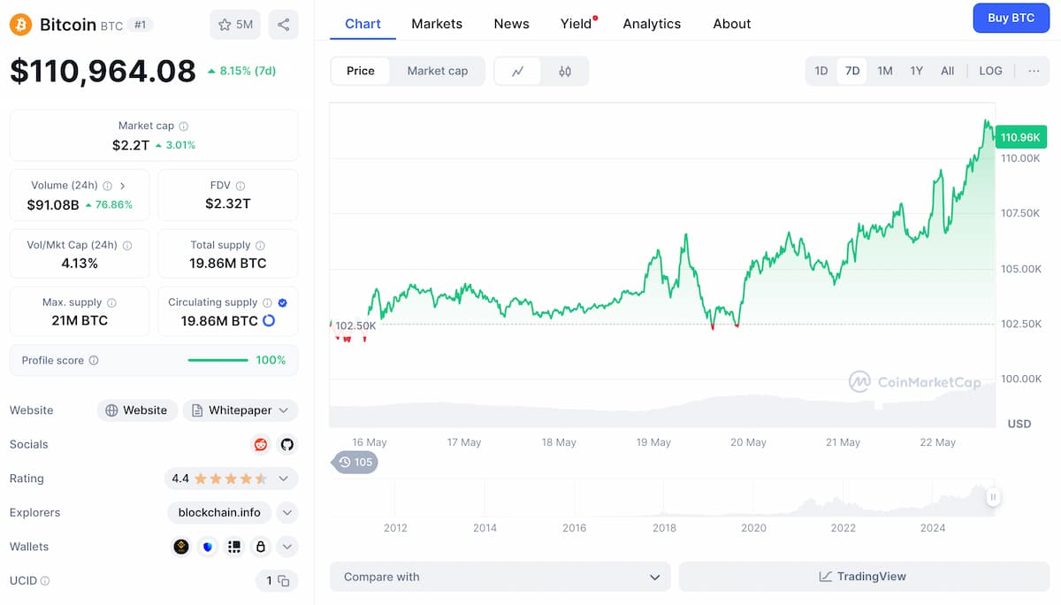
Task: Select the Price toggle
Action: 360,72
